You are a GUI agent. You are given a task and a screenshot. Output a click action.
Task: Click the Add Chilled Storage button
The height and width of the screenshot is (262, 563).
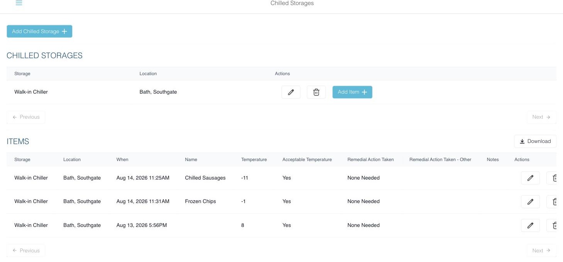[x=39, y=32]
